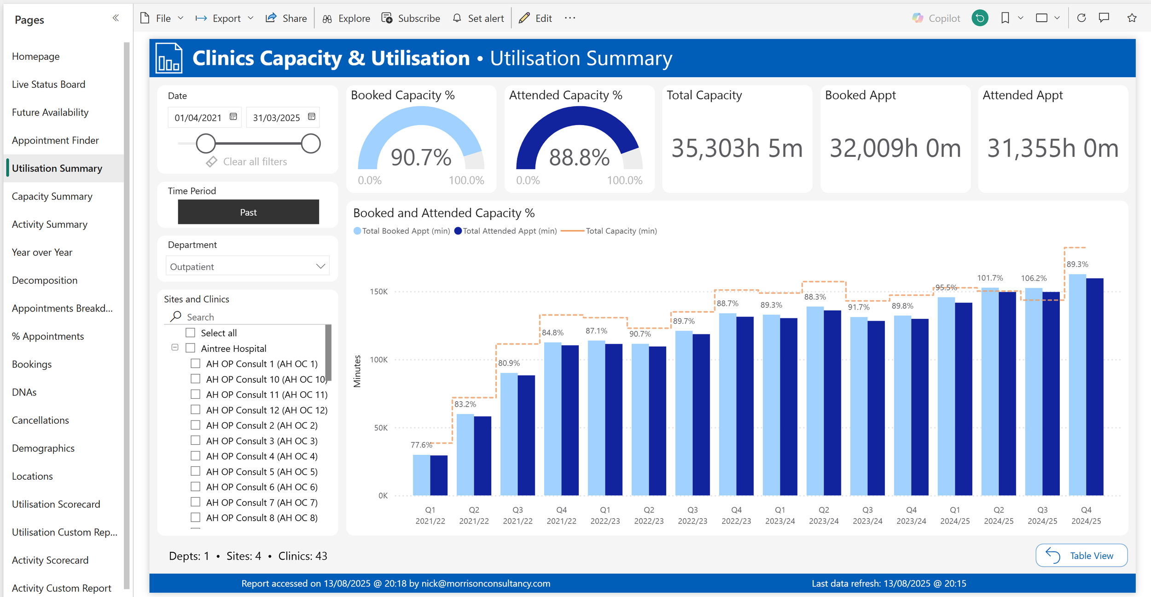The width and height of the screenshot is (1151, 597).
Task: Open the Year over Year page
Action: click(x=42, y=253)
